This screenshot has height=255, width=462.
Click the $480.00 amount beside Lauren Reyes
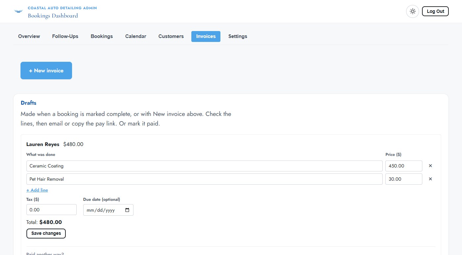[x=73, y=144]
